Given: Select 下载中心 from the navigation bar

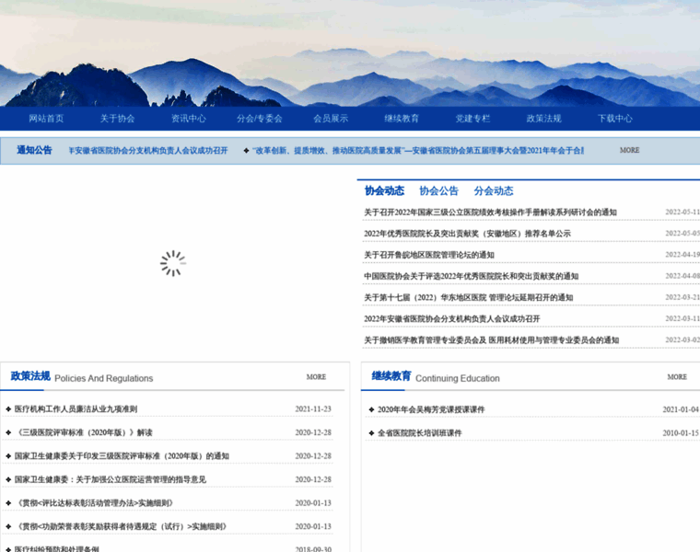Looking at the screenshot, I should tap(614, 119).
